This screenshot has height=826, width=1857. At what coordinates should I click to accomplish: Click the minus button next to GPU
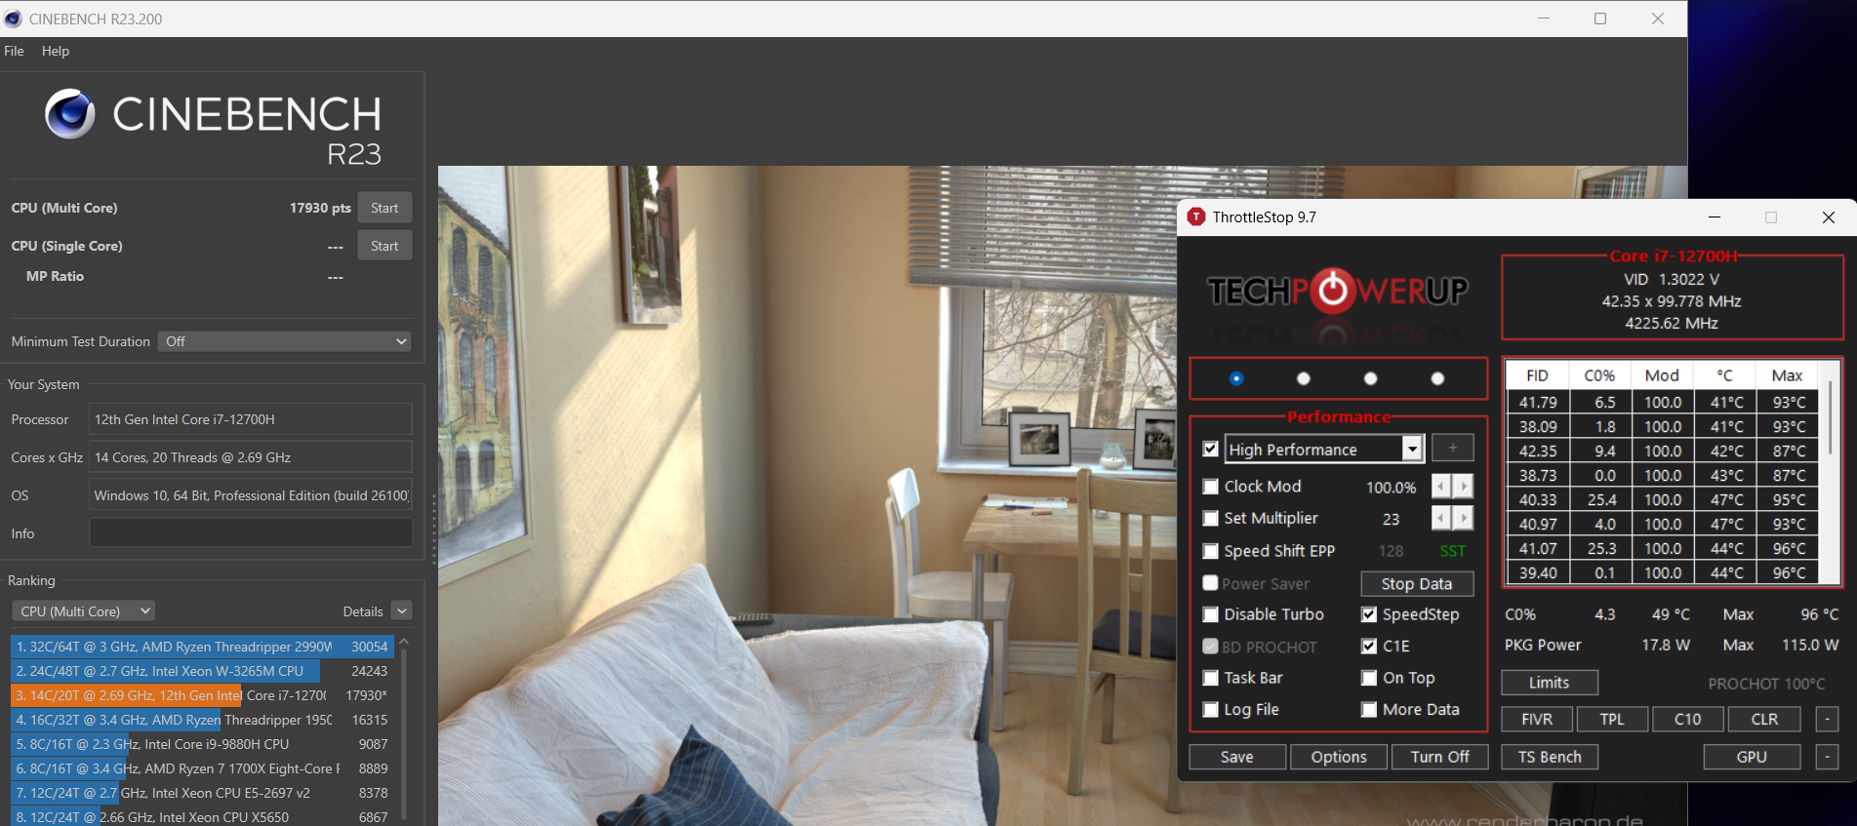click(1827, 757)
